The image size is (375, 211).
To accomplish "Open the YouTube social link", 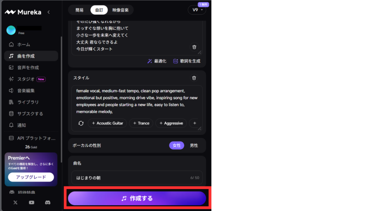I will (31, 202).
